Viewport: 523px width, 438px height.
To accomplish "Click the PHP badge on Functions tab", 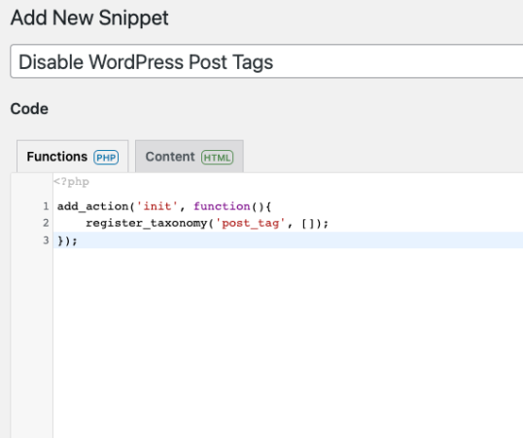I will tap(106, 158).
